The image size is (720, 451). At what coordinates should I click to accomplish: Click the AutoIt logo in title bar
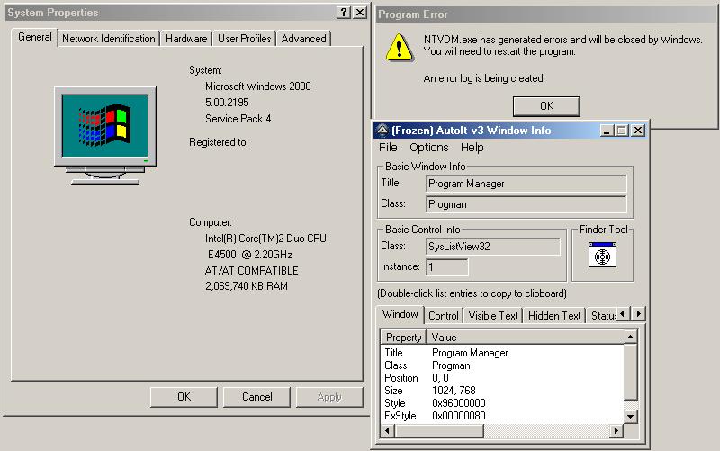click(382, 131)
